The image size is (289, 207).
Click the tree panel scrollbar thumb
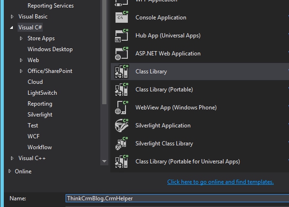click(104, 52)
